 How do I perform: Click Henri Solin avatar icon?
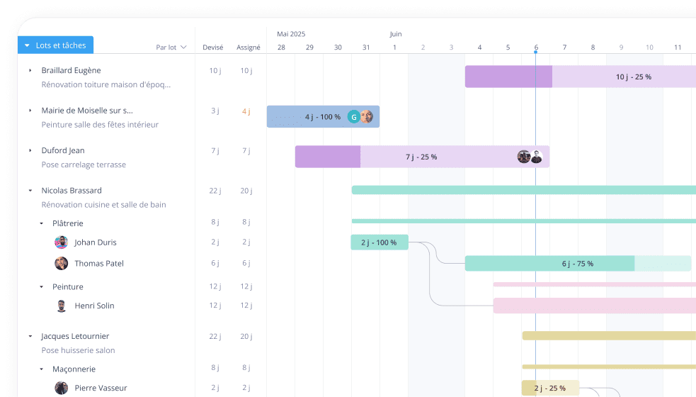[62, 306]
